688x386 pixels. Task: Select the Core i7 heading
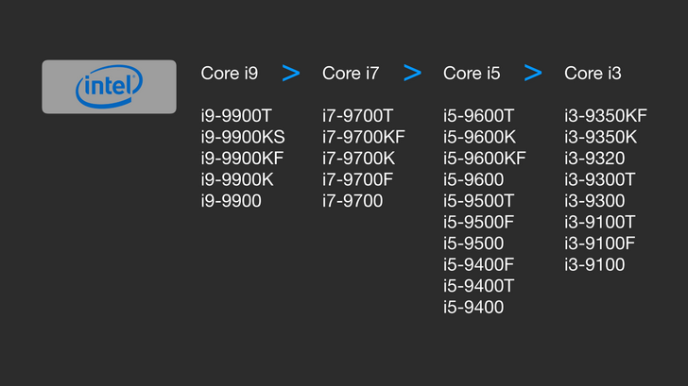[351, 73]
